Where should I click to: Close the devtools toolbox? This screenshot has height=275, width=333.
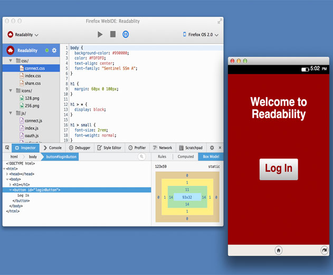(220, 148)
